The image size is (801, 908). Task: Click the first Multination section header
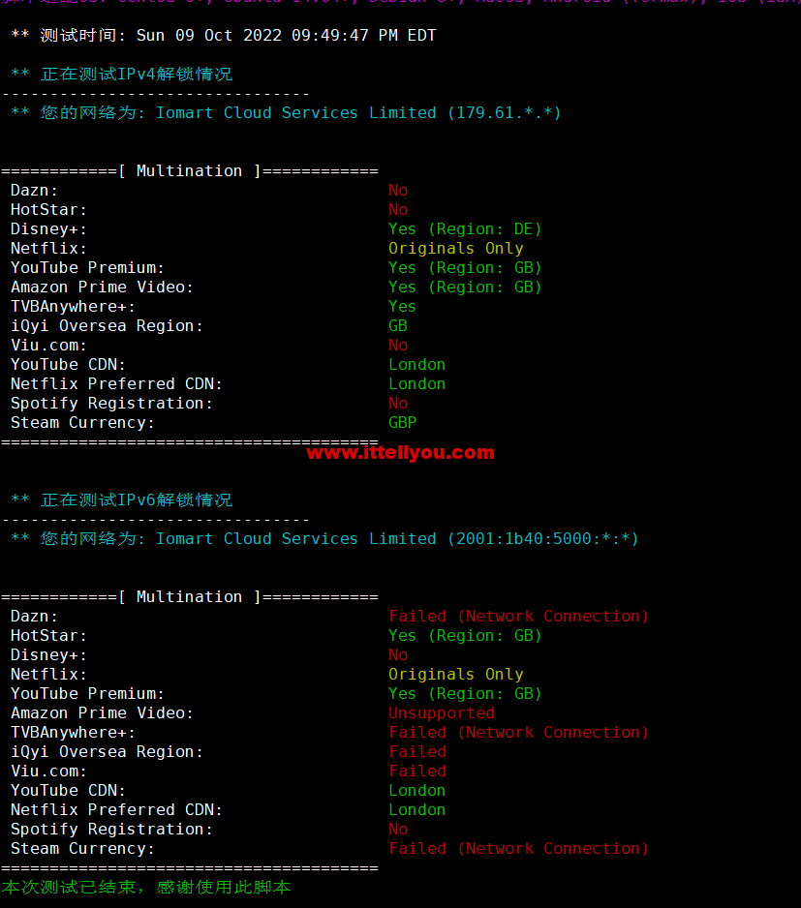[190, 171]
